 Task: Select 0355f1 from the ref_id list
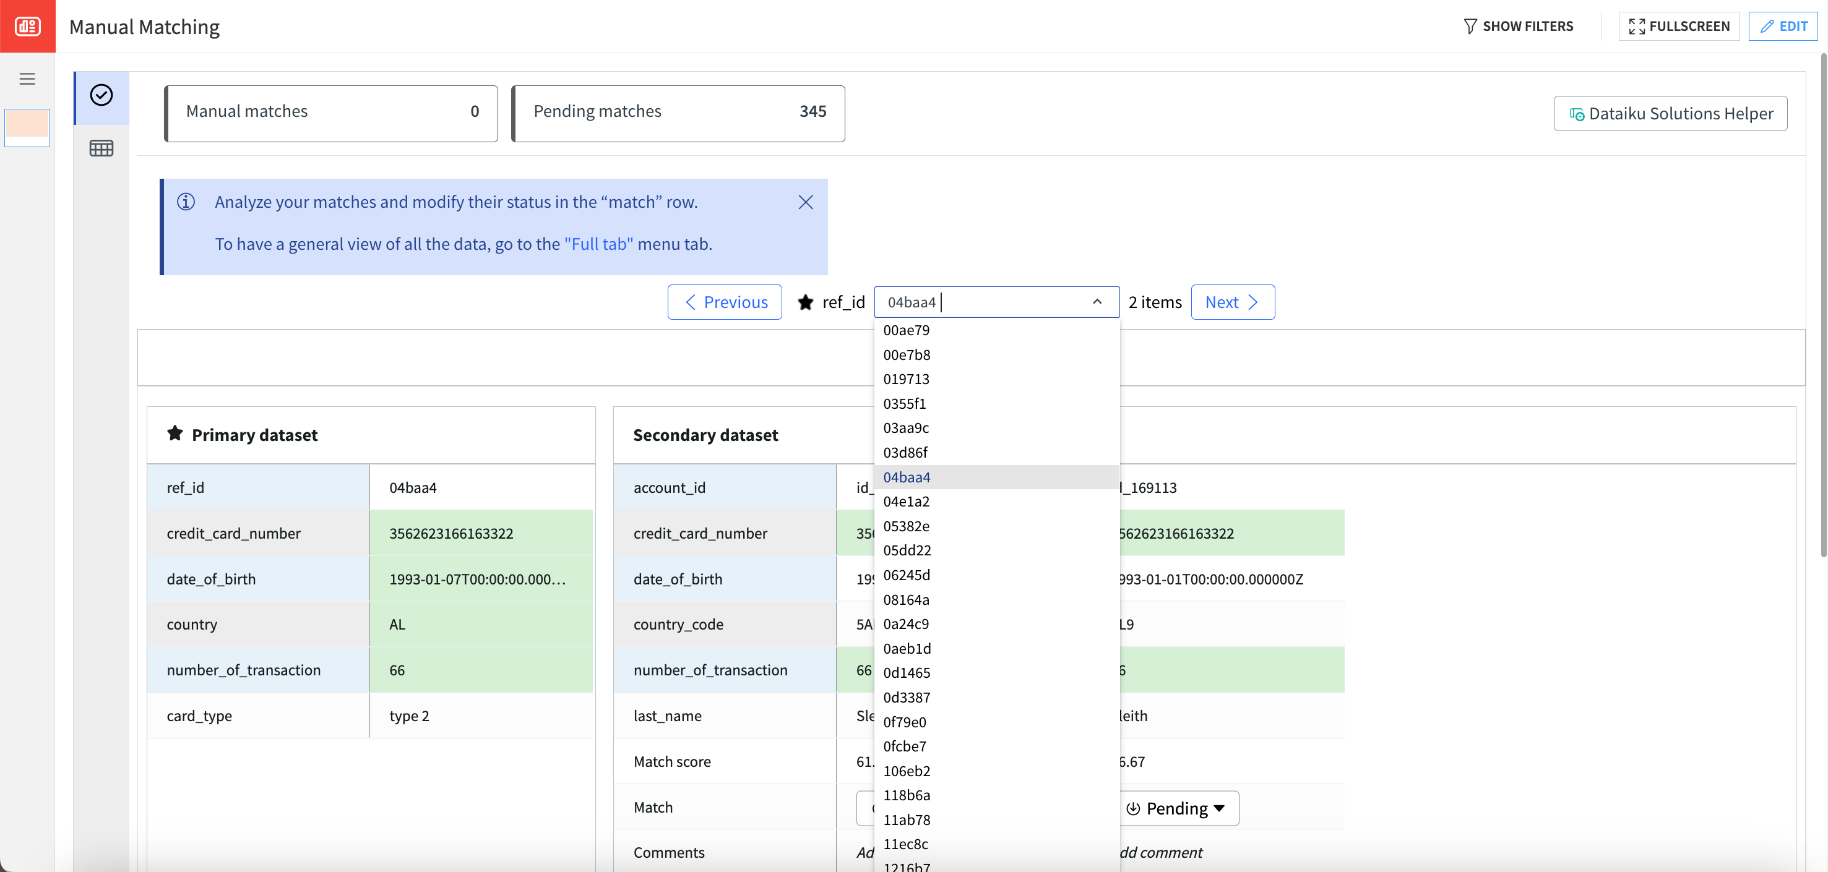tap(905, 403)
